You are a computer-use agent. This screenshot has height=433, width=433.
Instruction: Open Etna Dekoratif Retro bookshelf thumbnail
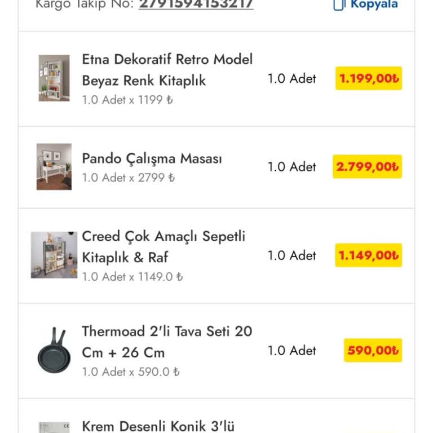(x=54, y=78)
